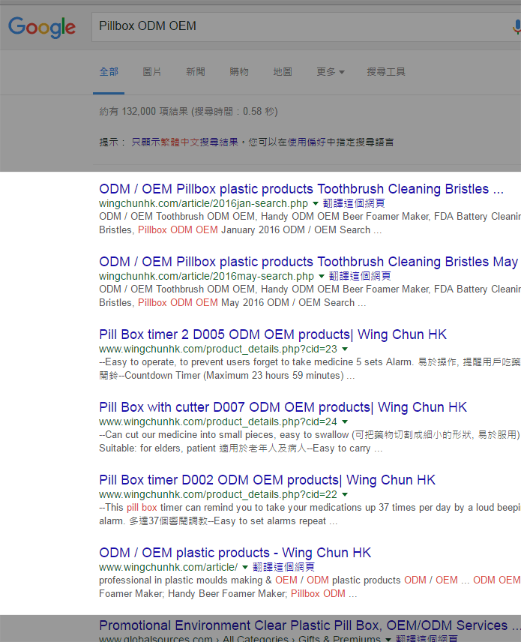The height and width of the screenshot is (642, 521).
Task: Click the Google logo
Action: [42, 28]
